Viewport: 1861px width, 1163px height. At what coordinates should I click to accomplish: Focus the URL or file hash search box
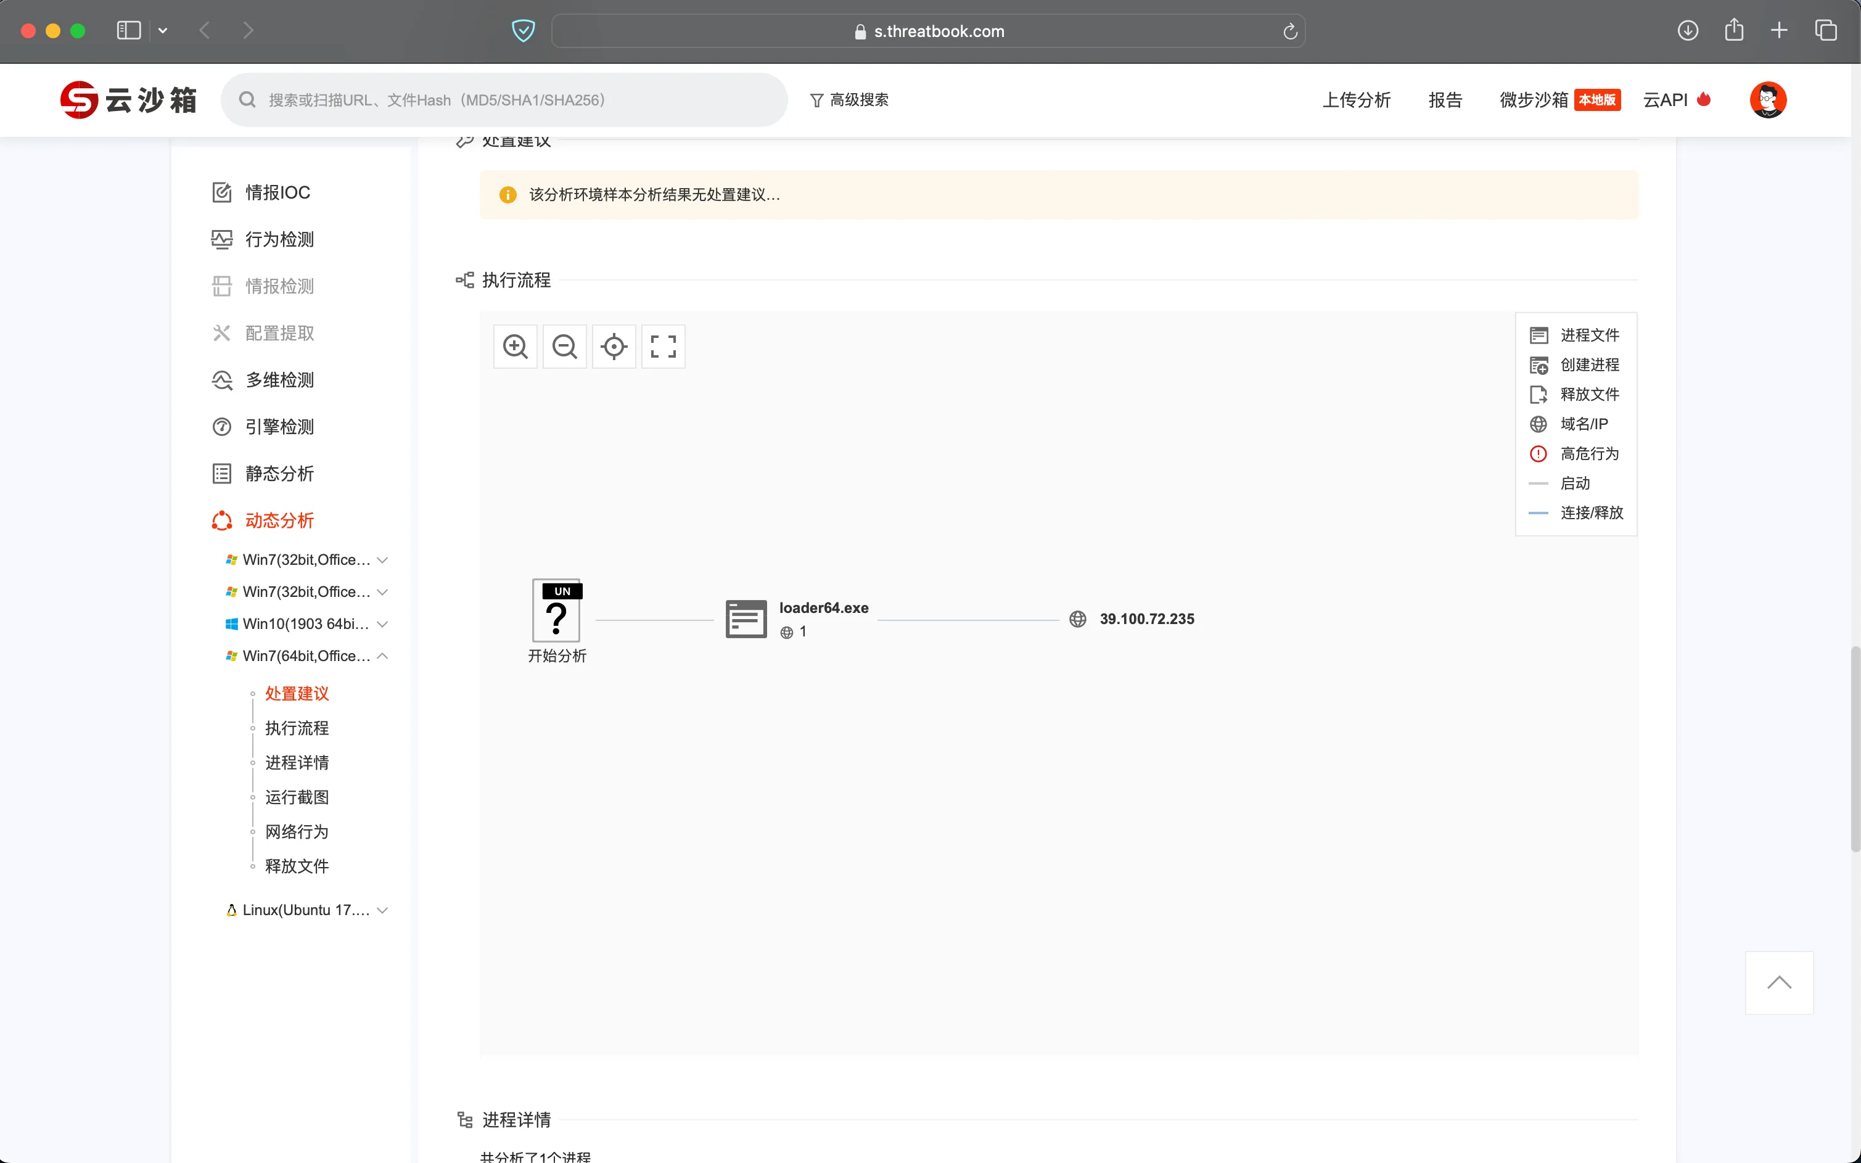pyautogui.click(x=504, y=100)
